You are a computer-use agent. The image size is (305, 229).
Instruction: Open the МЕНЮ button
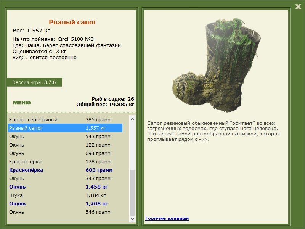click(x=22, y=103)
